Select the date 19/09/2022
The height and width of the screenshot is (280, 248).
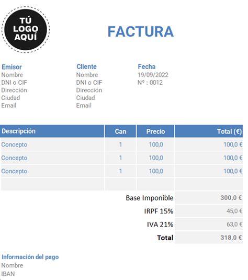(x=153, y=75)
